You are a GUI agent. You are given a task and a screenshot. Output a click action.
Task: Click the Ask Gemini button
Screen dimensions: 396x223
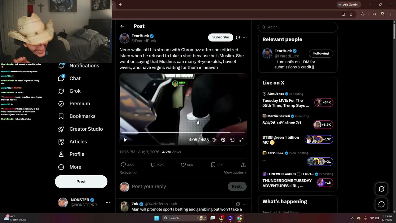click(348, 5)
